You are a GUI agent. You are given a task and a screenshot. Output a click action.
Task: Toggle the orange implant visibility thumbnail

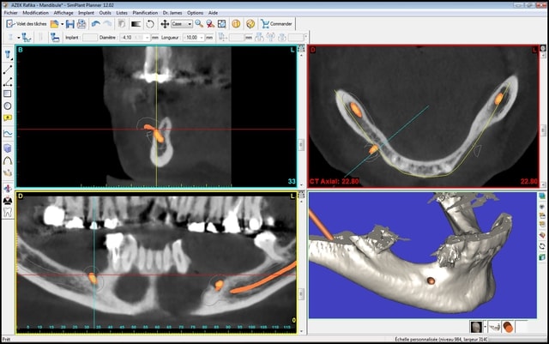(x=508, y=327)
